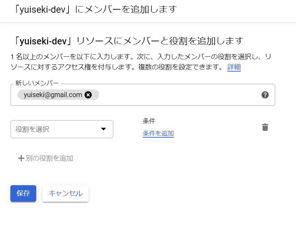The width and height of the screenshot is (296, 232).
Task: Expand the 役割を選択 dropdown arrow
Action: (x=103, y=129)
